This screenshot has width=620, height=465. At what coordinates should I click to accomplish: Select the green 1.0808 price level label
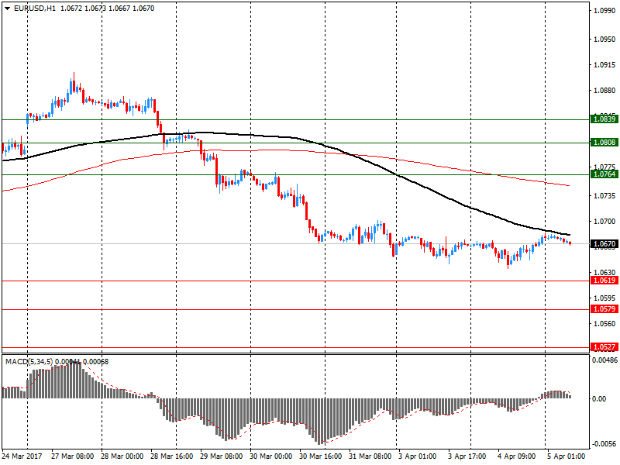603,143
